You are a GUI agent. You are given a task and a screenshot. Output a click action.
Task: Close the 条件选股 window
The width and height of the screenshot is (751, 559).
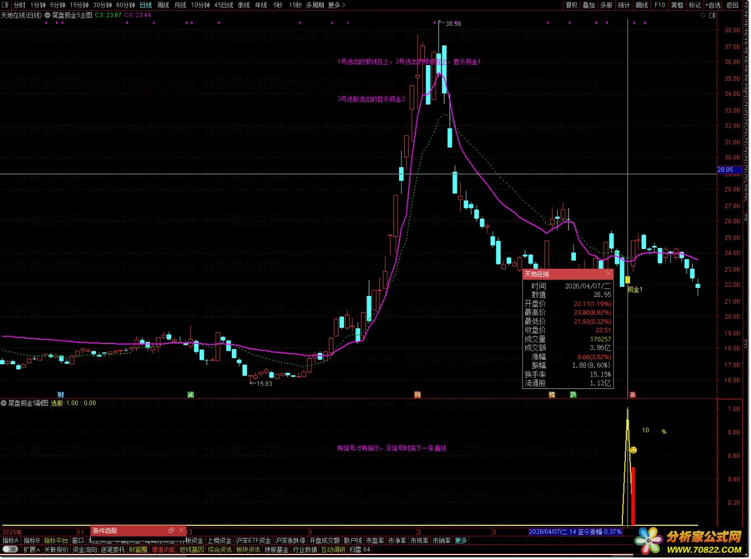click(x=181, y=530)
